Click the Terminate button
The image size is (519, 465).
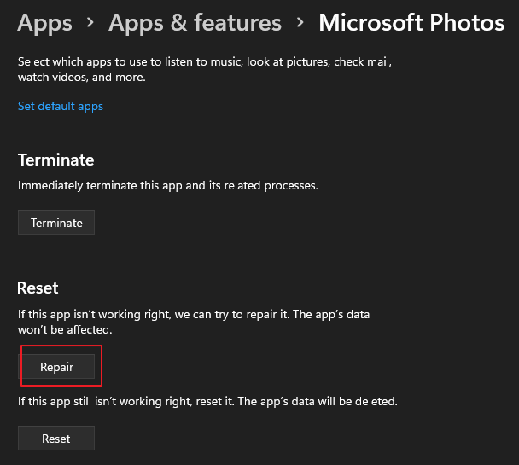(56, 223)
